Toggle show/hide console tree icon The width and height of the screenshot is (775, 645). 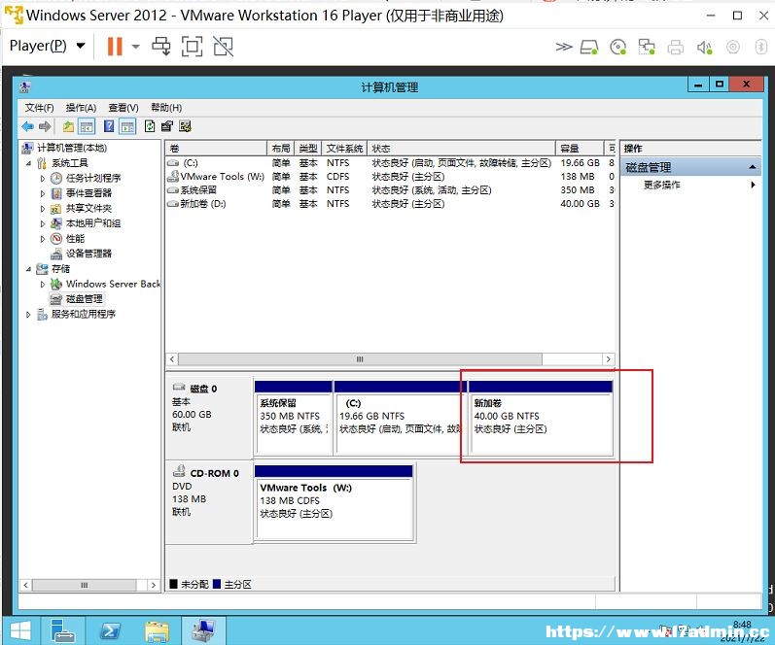pos(87,126)
